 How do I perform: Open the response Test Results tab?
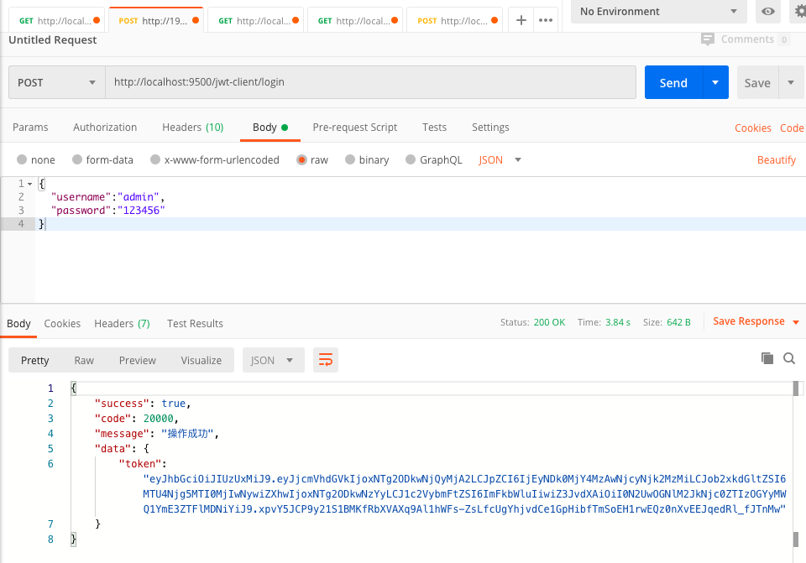195,324
